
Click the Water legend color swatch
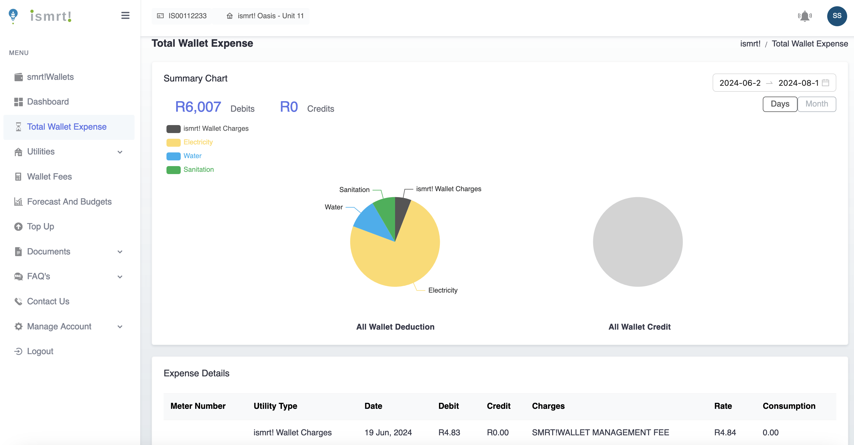click(173, 156)
